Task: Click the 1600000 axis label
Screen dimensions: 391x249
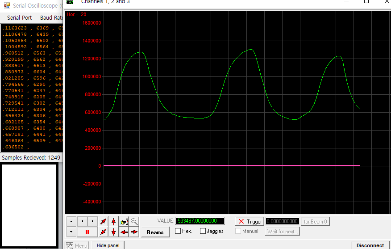Action: point(92,23)
